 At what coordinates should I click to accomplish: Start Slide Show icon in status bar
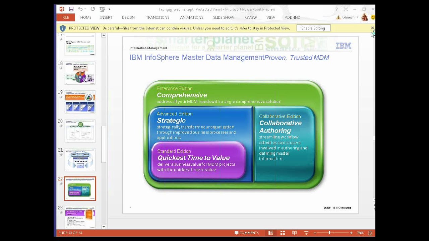point(306,233)
